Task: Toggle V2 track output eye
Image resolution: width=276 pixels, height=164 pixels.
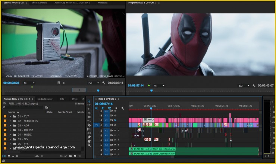Action: pos(115,120)
